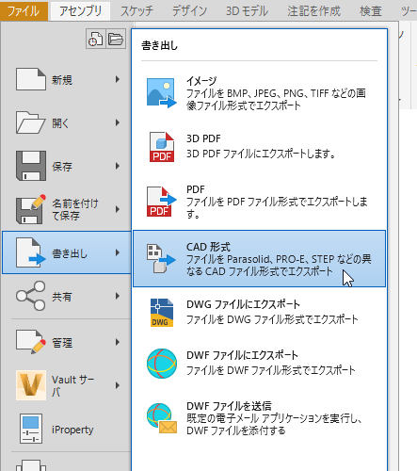The image size is (417, 471).
Task: Switch to the 3D モデル ribbon tab
Action: (247, 11)
